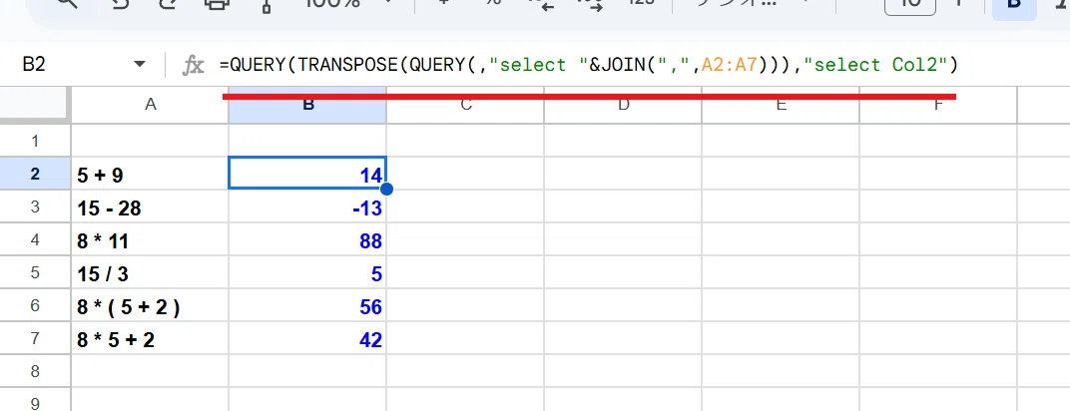Click cell containing "8 * ( 5 + 2 )"
The height and width of the screenshot is (411, 1070).
click(150, 306)
